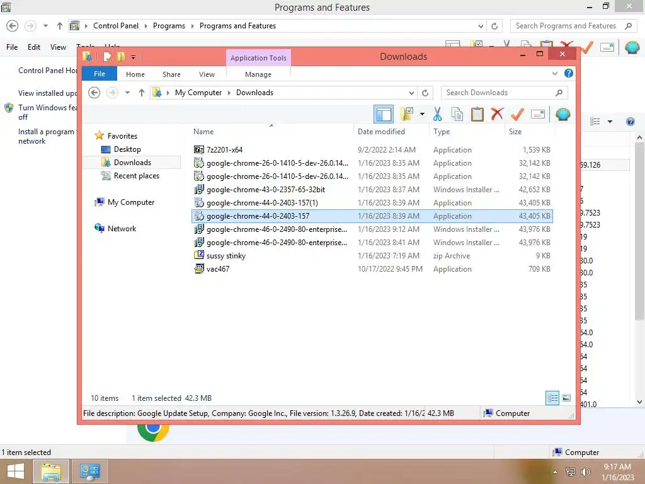Click the Email envelope icon in Downloads toolbar
The image size is (645, 484).
pyautogui.click(x=538, y=114)
